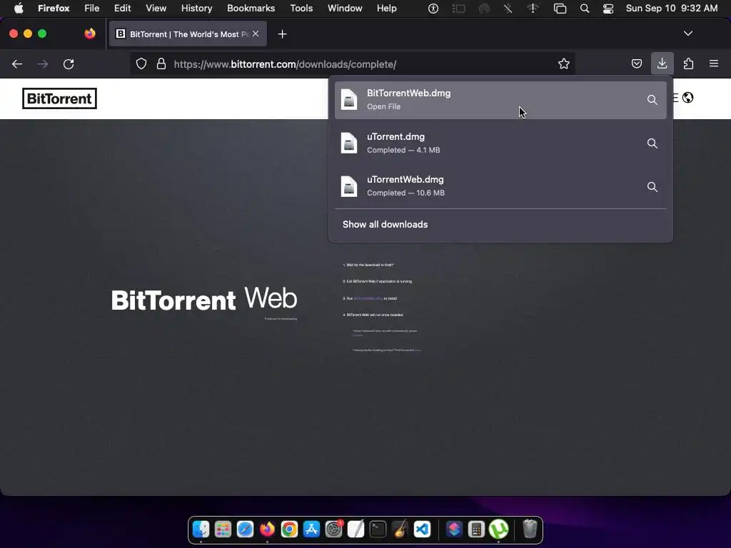Viewport: 731px width, 548px height.
Task: Open the Window menu
Action: 345,8
